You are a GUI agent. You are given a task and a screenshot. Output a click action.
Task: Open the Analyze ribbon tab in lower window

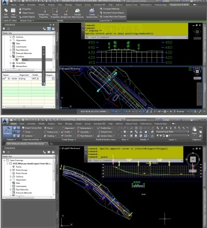pyautogui.click(x=51, y=124)
